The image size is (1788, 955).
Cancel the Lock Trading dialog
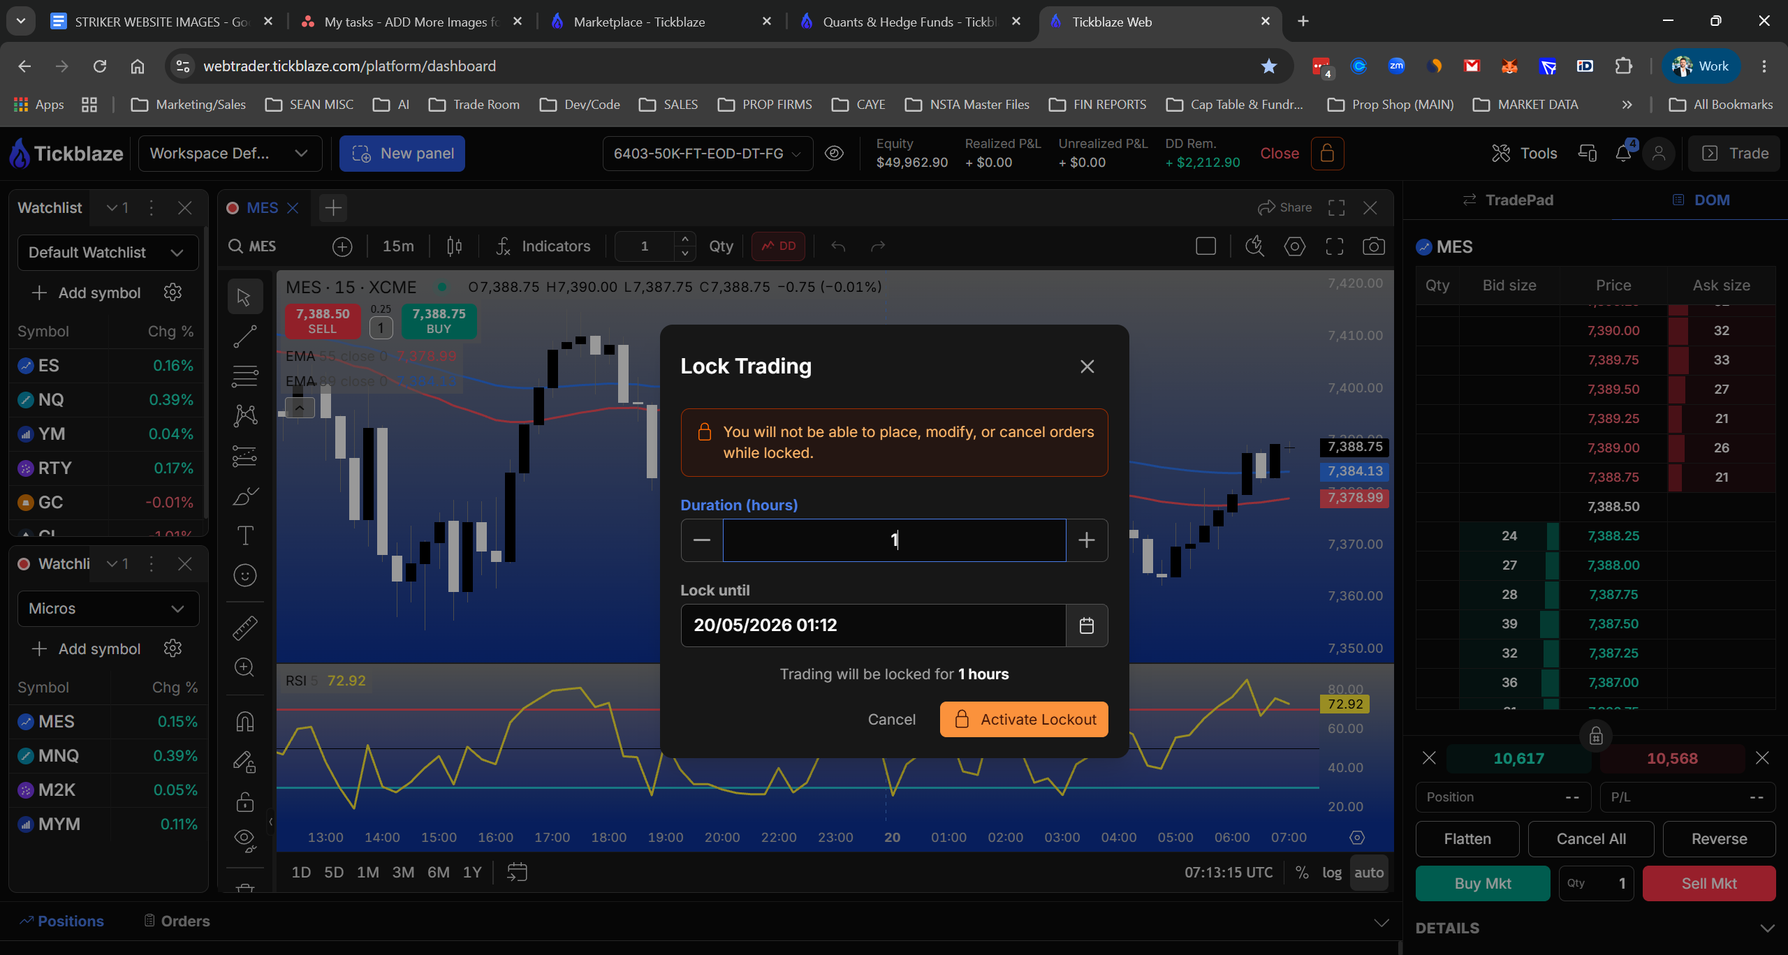coord(891,720)
